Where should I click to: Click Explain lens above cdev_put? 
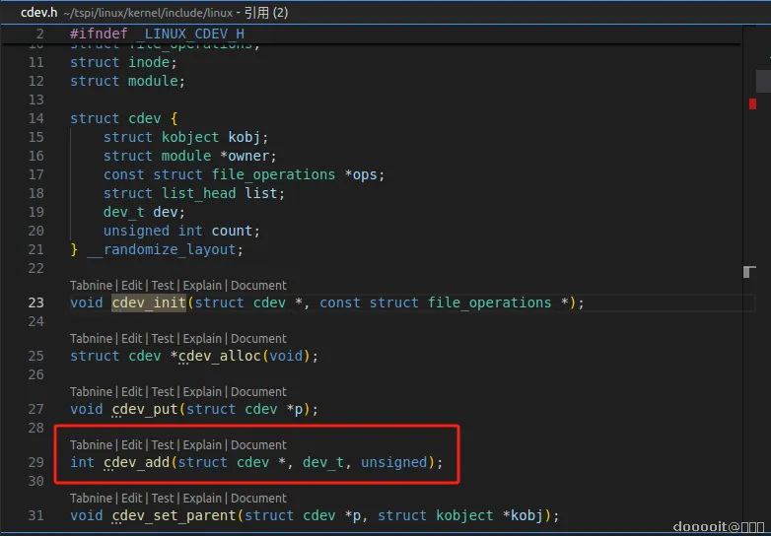[202, 391]
